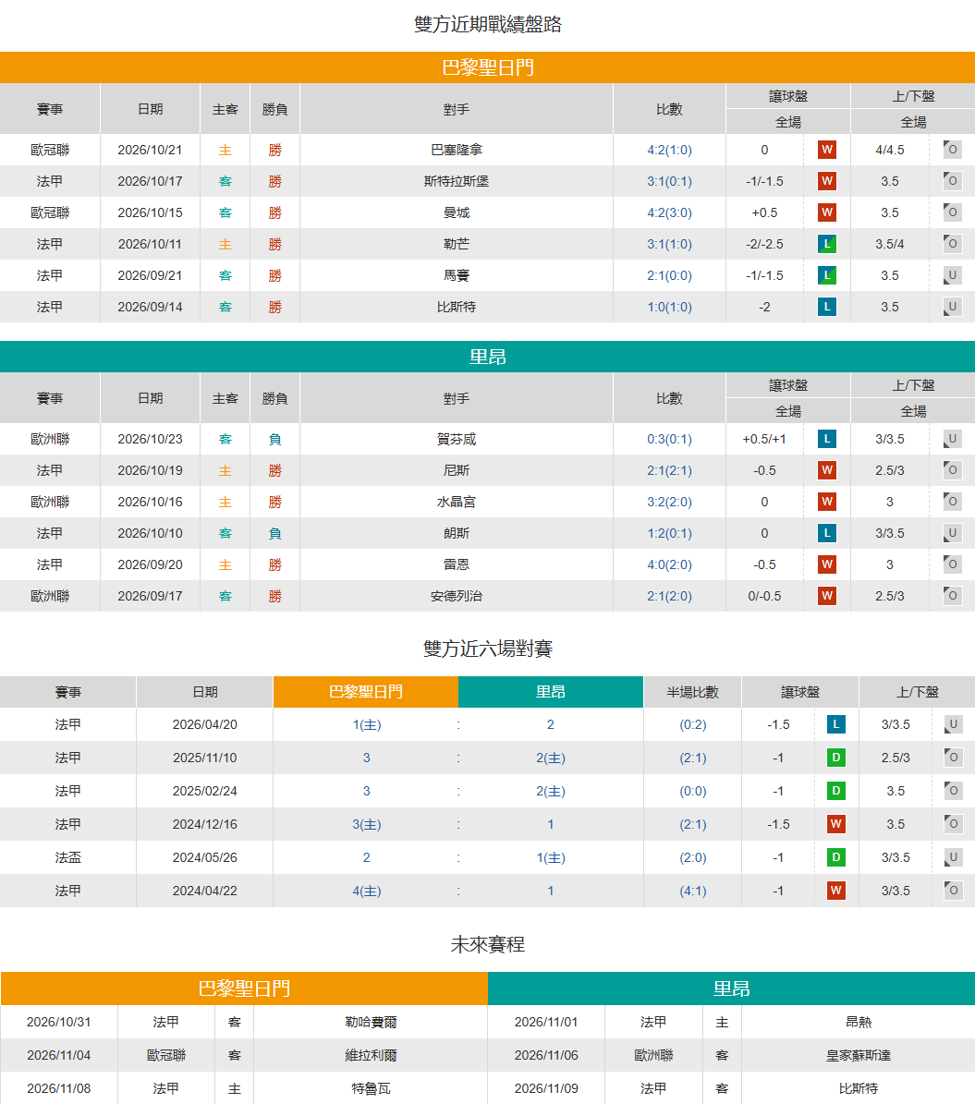This screenshot has height=1104, width=975.
Task: Click the W handicap badge in the 巴塞隆拿 row
Action: [x=827, y=150]
